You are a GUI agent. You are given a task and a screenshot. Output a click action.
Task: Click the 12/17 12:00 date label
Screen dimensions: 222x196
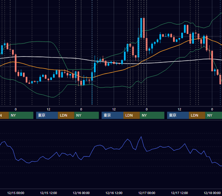click(x=179, y=193)
